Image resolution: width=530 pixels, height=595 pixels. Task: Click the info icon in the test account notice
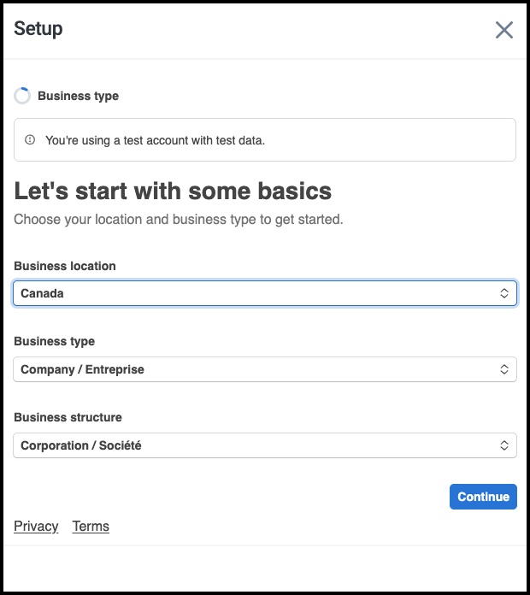(x=30, y=140)
